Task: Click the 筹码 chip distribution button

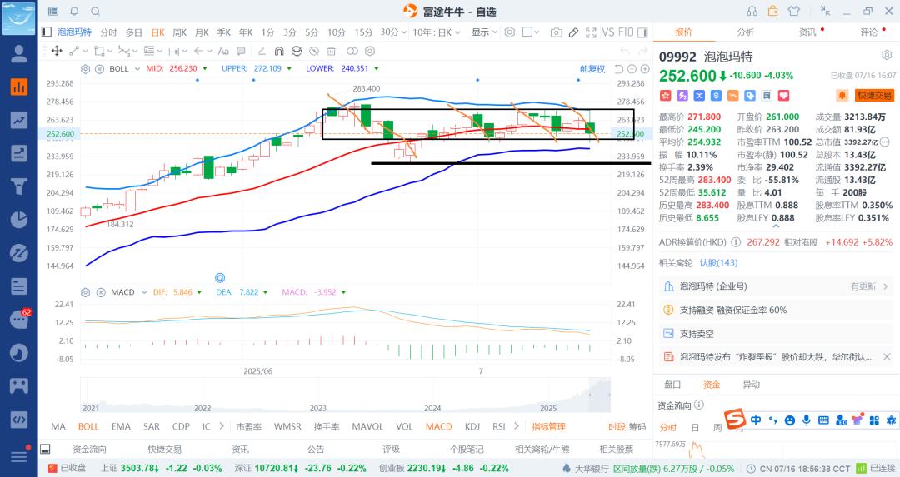Action: pos(637,426)
